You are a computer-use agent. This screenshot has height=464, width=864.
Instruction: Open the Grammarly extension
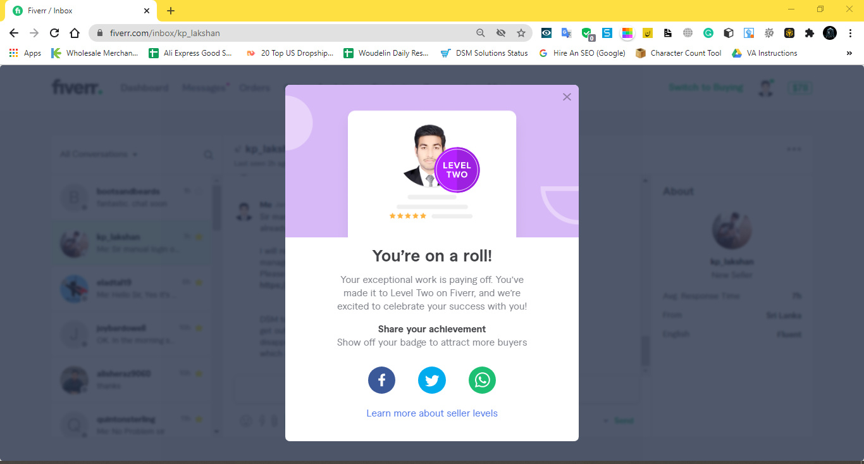(708, 33)
